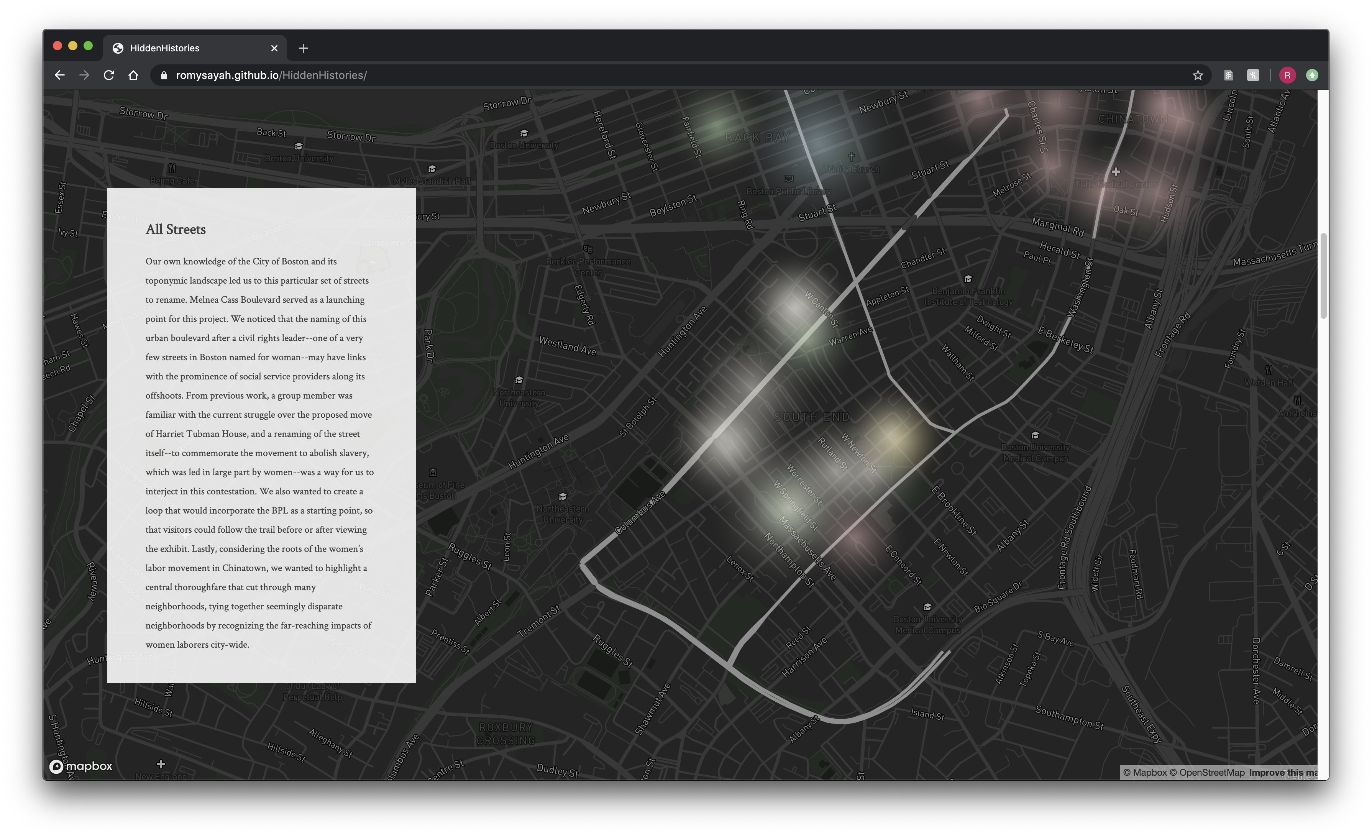Click the Trinity Church map marker

[x=852, y=156]
